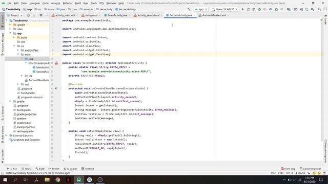Run the app with green play icon

point(242,9)
